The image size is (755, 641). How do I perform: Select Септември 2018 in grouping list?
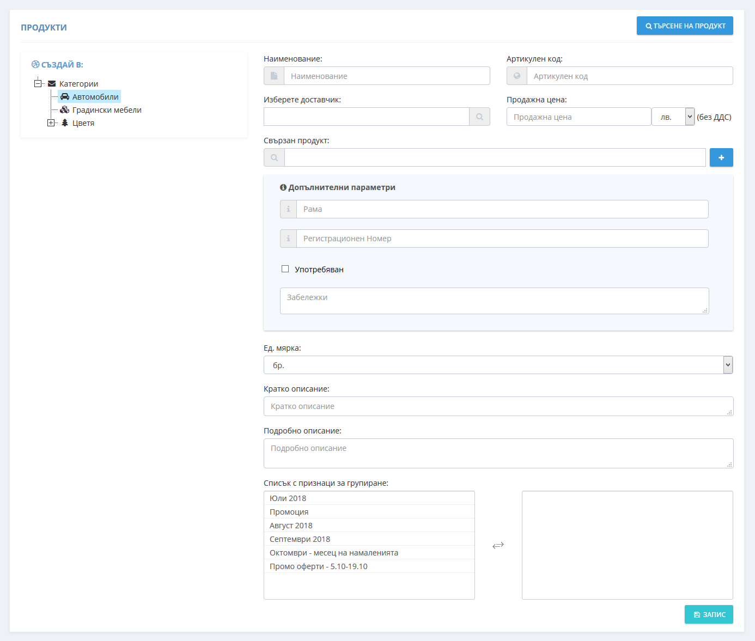[x=369, y=539]
